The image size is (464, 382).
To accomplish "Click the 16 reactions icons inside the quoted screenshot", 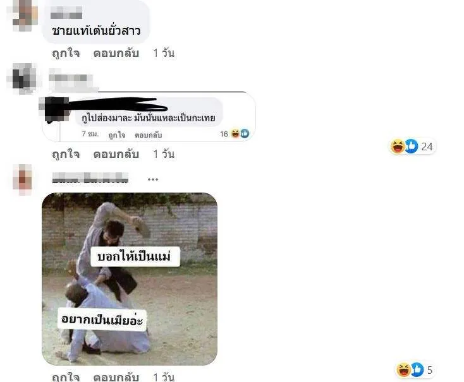I will tap(240, 134).
